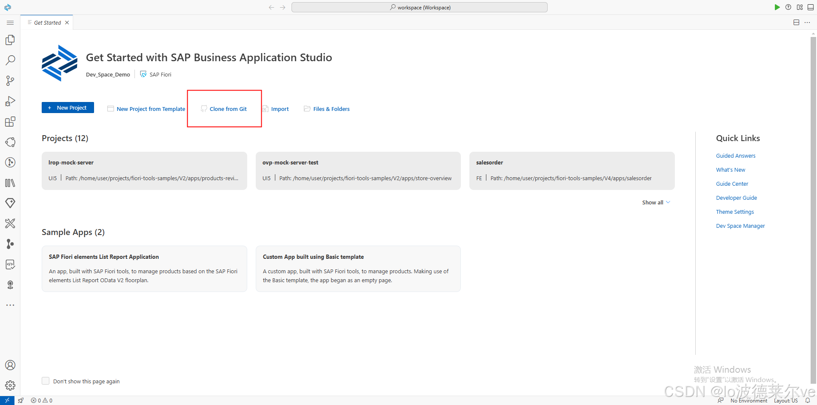Click the green Run play icon

(x=777, y=7)
